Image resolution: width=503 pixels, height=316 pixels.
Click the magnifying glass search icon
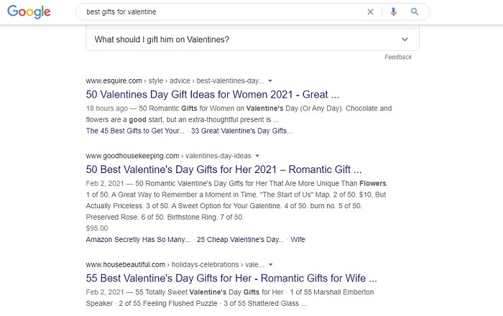click(415, 12)
